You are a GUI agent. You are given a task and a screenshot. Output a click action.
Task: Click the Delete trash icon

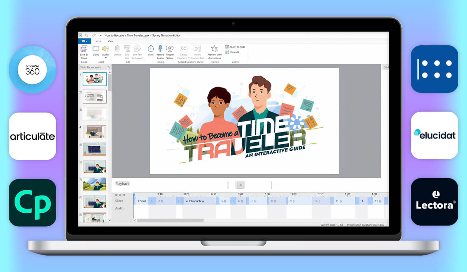point(117,49)
